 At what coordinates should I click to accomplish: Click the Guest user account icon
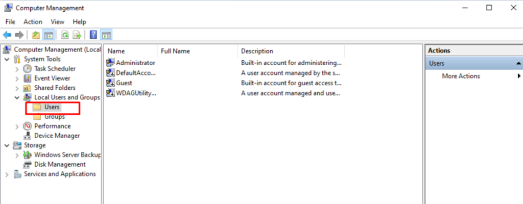pyautogui.click(x=110, y=83)
